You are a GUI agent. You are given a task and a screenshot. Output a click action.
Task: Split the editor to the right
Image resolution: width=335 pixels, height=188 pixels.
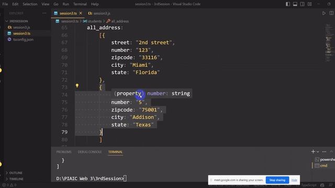coord(331,13)
